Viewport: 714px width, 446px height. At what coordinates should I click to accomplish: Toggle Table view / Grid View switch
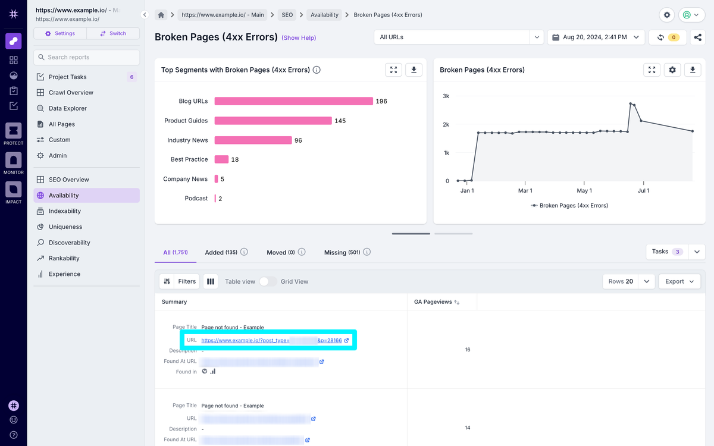pos(268,281)
